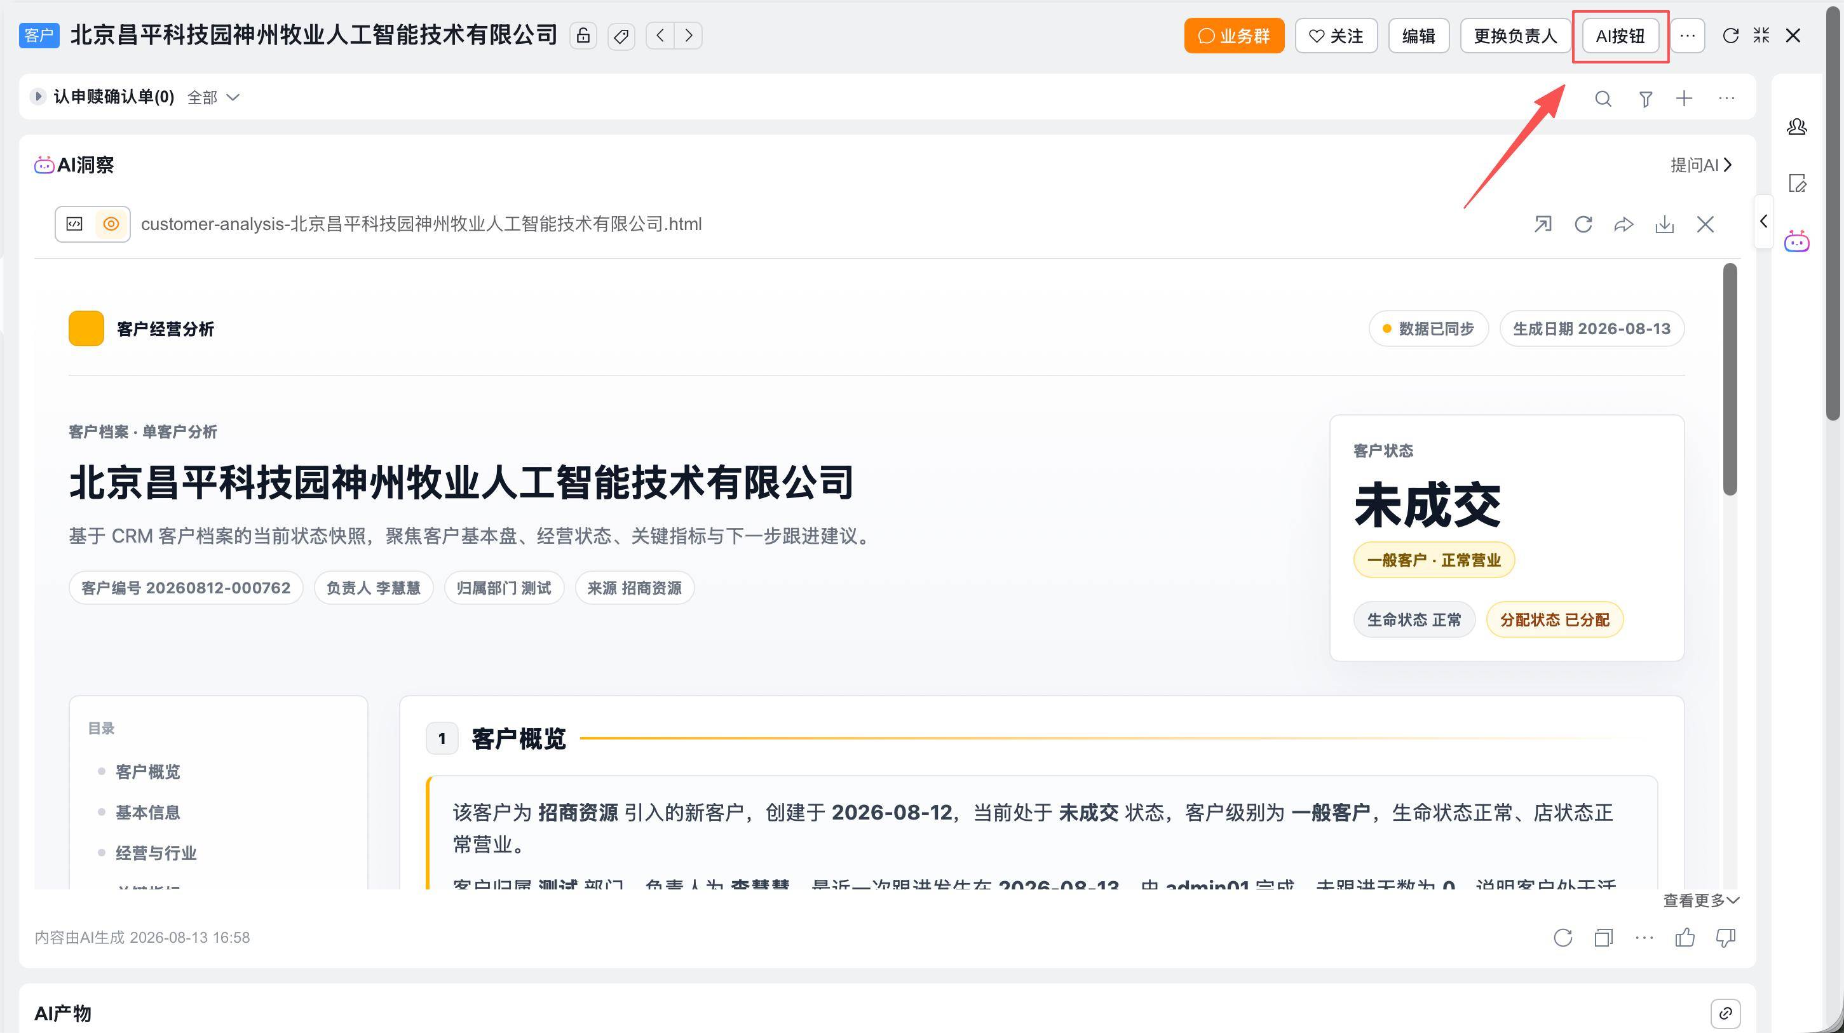
Task: Click the report preview scrollbar
Action: 1730,379
